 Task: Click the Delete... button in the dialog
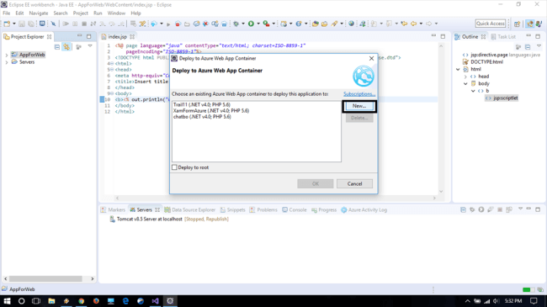click(x=359, y=118)
